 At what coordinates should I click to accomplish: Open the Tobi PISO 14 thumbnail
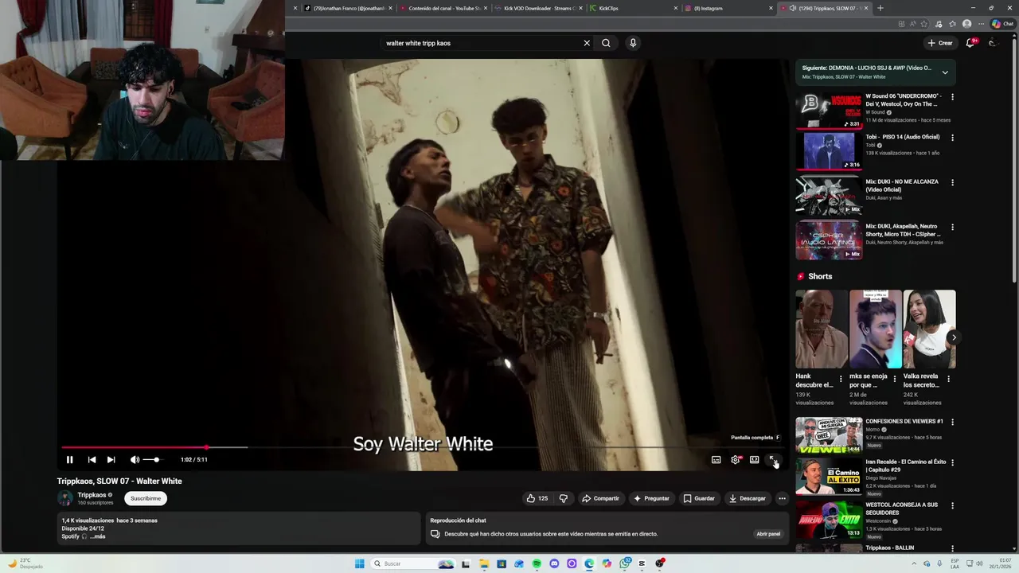pos(829,151)
